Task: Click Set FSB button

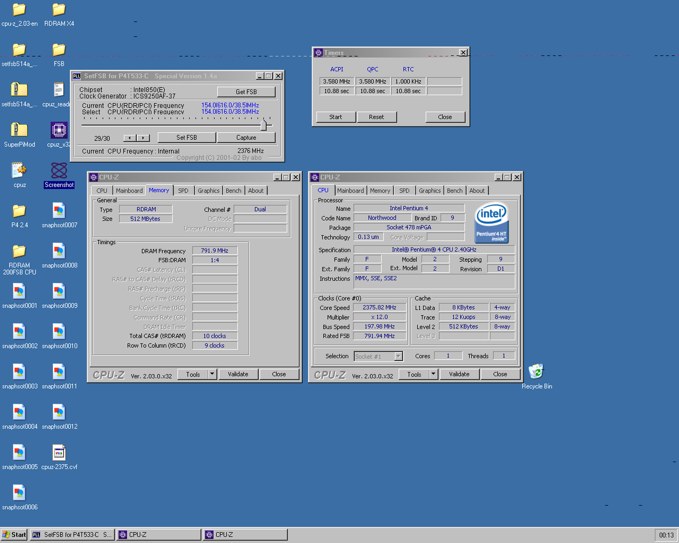Action: point(187,137)
